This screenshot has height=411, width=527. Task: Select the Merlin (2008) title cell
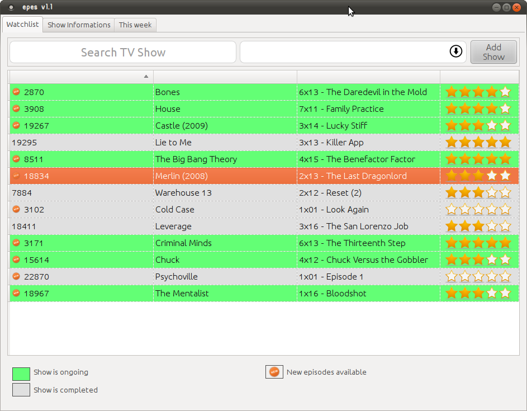pyautogui.click(x=225, y=176)
